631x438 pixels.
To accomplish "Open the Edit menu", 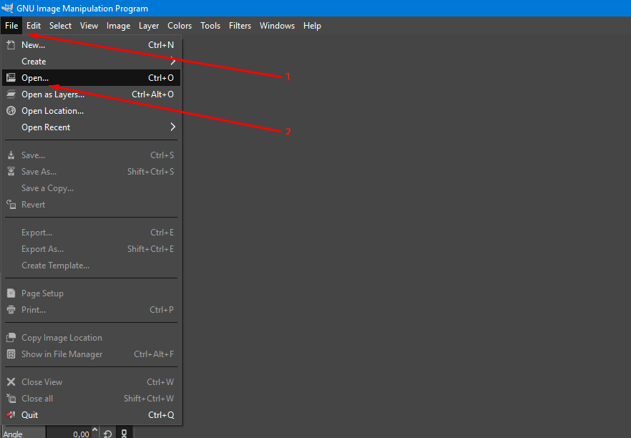I will (34, 26).
